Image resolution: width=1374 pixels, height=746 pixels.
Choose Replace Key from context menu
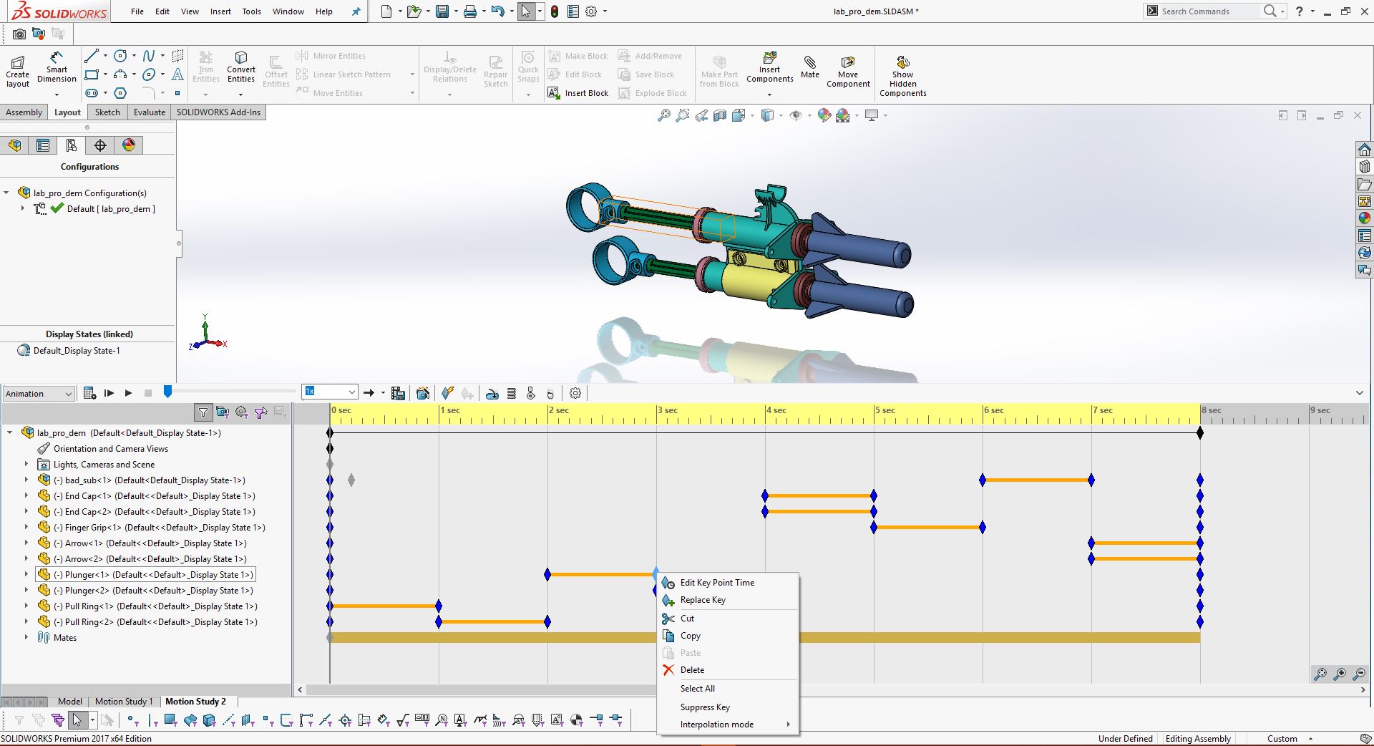point(727,600)
